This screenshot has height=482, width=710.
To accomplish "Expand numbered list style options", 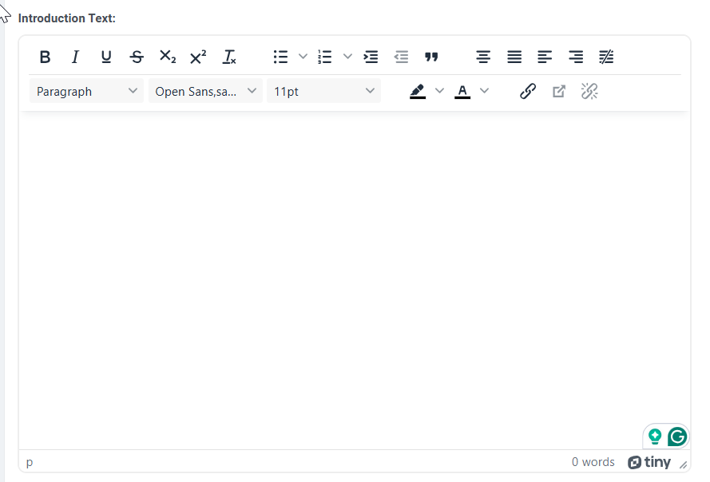I will click(347, 57).
